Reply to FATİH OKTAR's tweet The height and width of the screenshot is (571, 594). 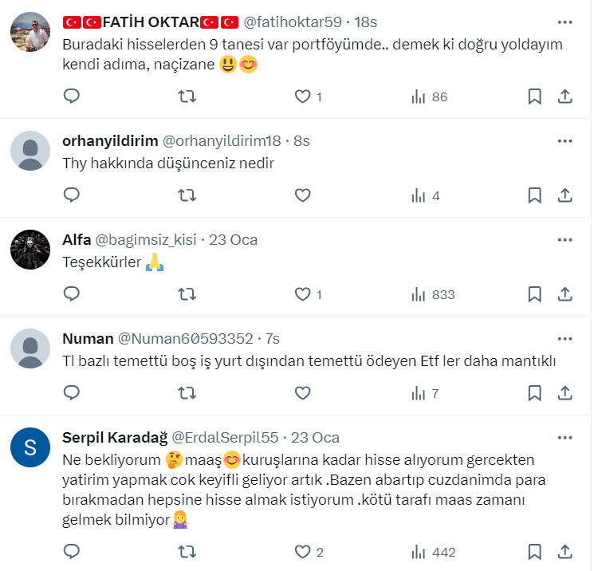[71, 96]
